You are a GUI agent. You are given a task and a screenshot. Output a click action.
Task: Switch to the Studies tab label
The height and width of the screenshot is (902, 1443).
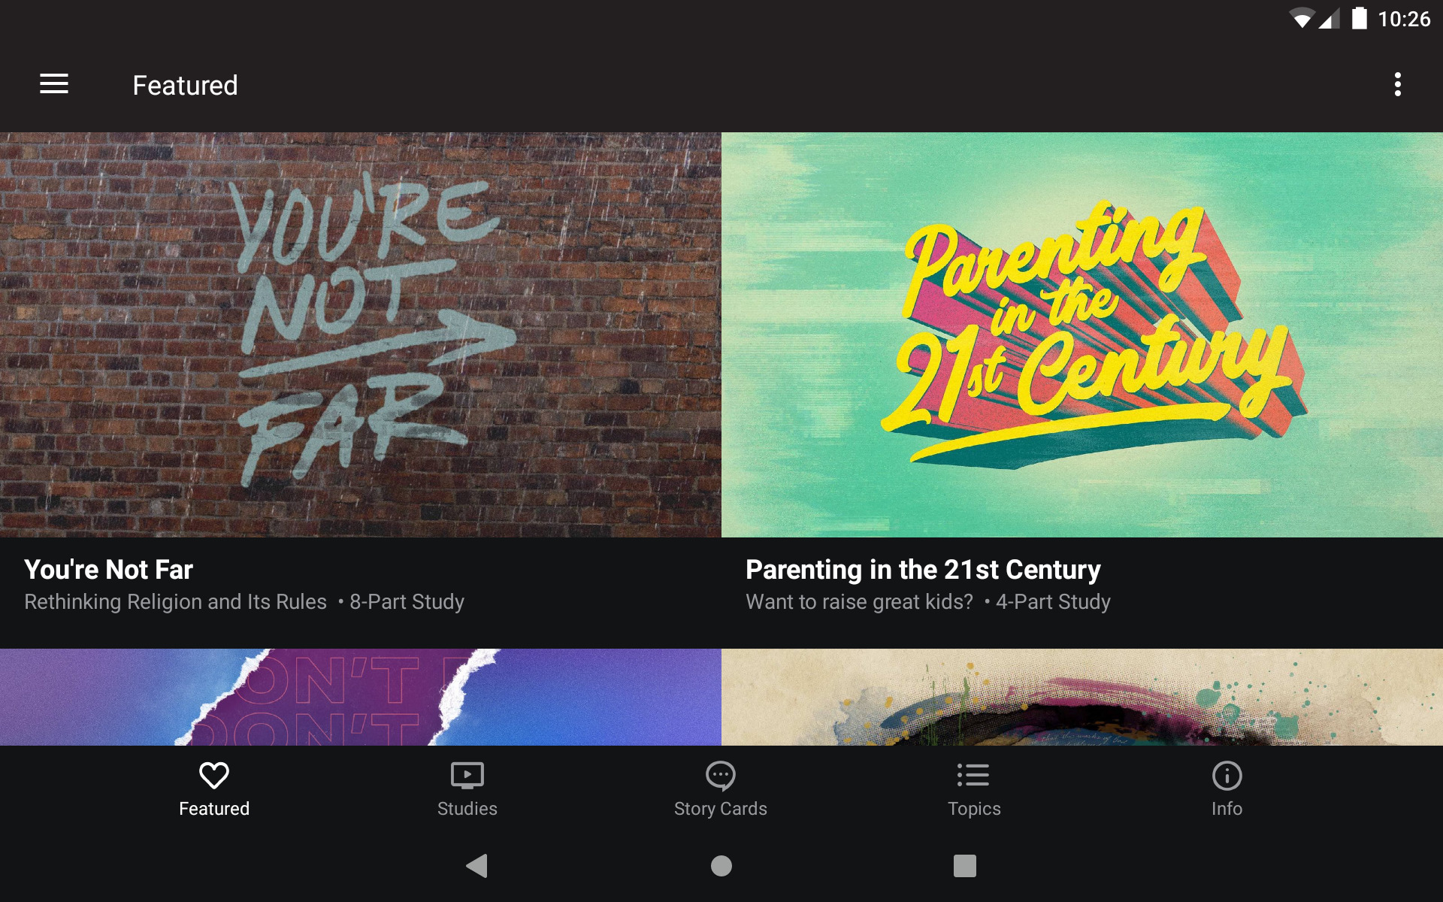[x=467, y=809]
